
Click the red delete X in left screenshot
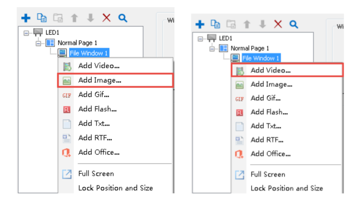107,18
